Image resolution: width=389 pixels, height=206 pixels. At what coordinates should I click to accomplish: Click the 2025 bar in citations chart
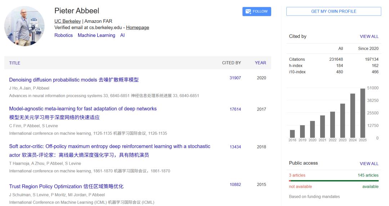[x=363, y=113]
